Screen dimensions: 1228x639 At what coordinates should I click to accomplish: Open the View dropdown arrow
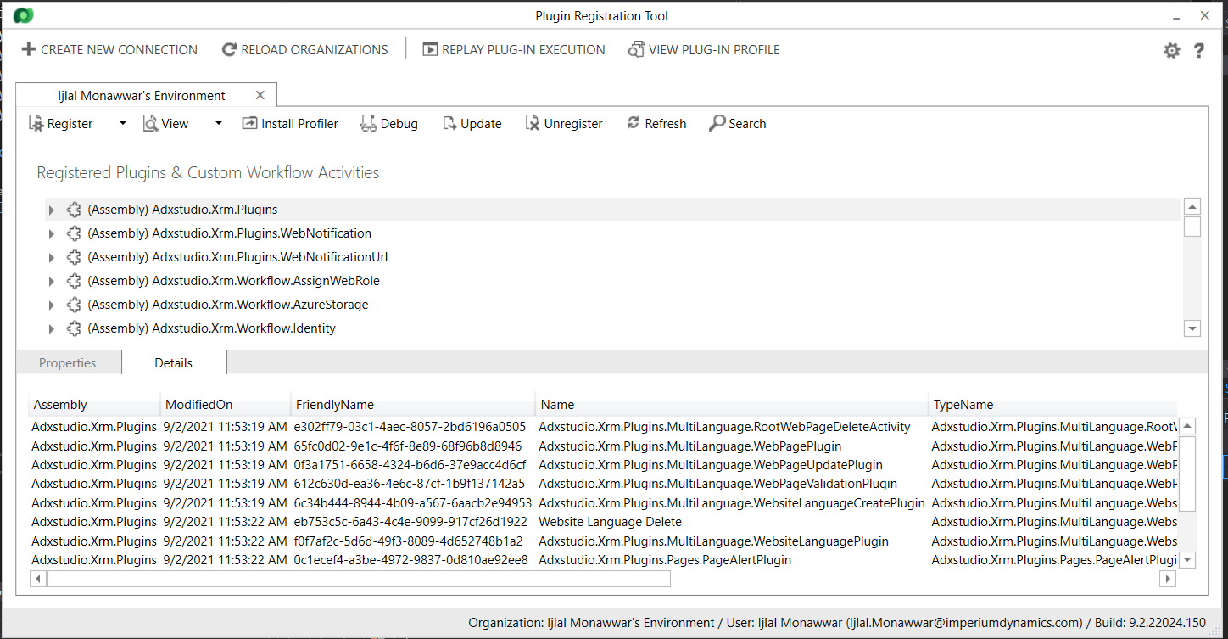tap(218, 124)
